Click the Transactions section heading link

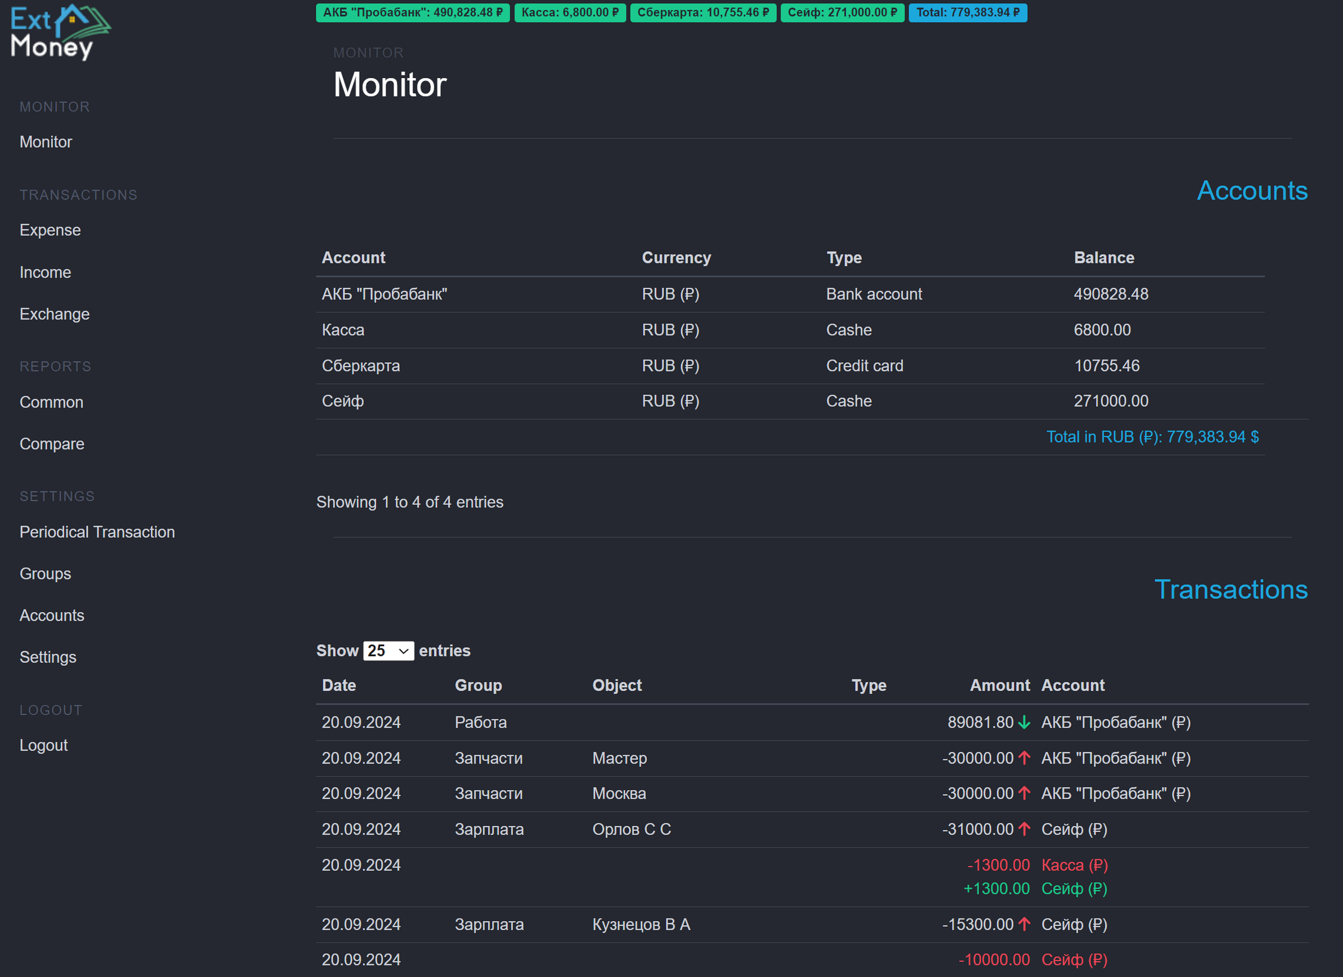pos(1230,589)
